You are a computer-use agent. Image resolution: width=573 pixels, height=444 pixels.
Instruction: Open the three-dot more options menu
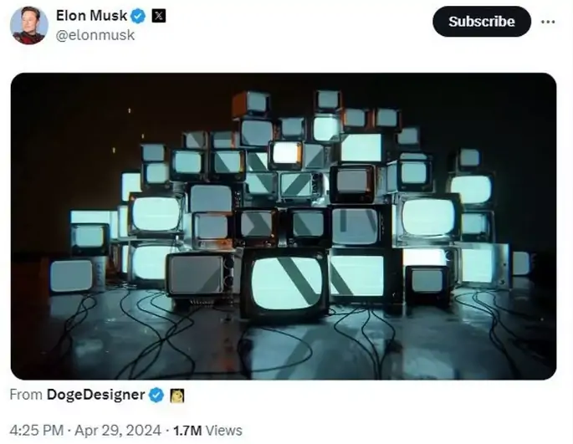548,22
